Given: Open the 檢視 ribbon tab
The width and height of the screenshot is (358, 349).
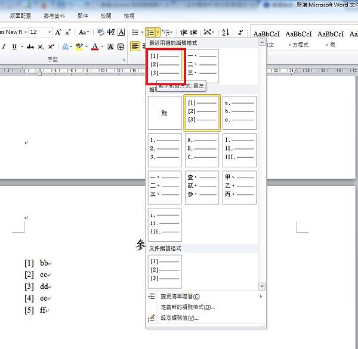Looking at the screenshot, I should coord(129,15).
